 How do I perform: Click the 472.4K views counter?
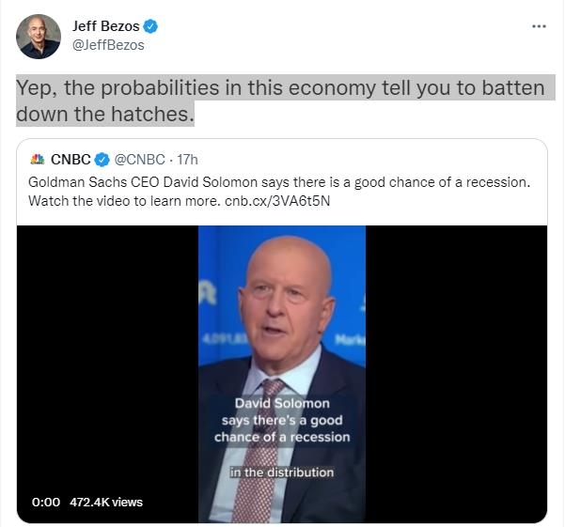106,502
